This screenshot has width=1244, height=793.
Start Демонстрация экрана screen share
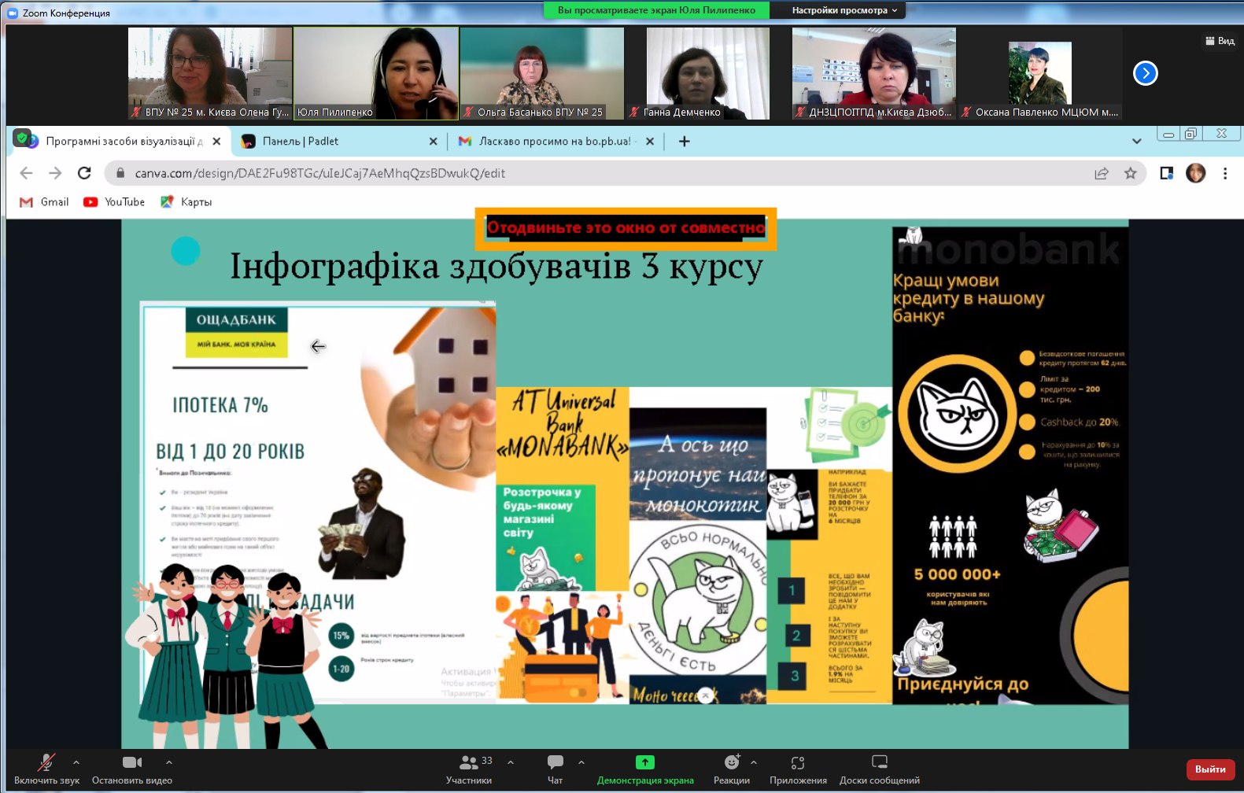click(645, 769)
